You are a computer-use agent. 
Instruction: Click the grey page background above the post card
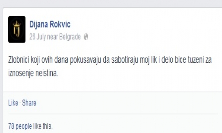pos(111,4)
